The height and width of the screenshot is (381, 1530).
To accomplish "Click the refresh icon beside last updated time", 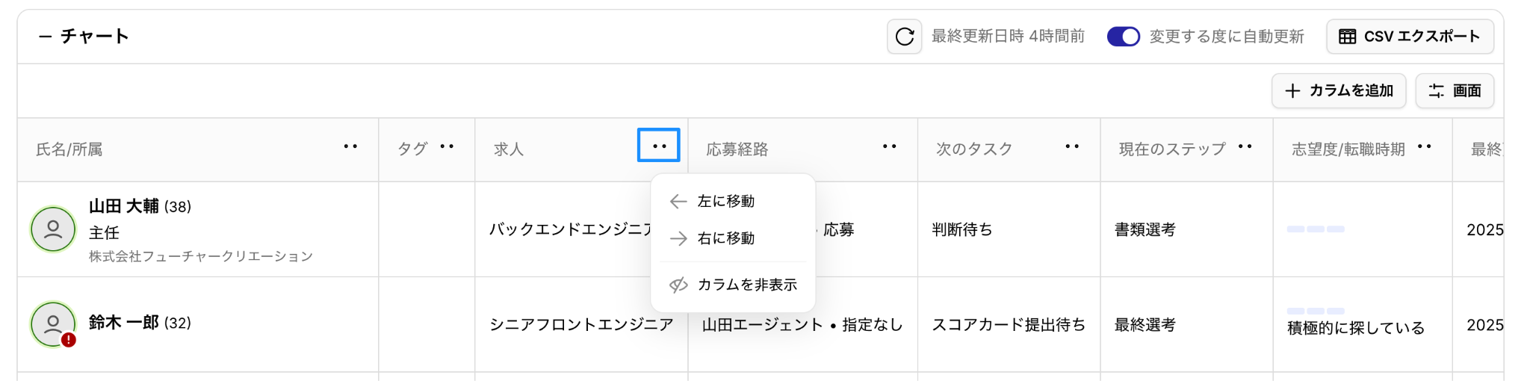I will (904, 37).
